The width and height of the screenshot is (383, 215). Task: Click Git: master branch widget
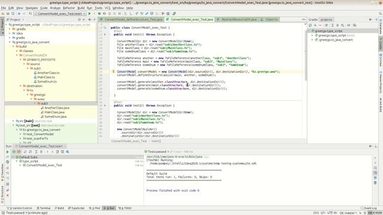tap(348, 213)
